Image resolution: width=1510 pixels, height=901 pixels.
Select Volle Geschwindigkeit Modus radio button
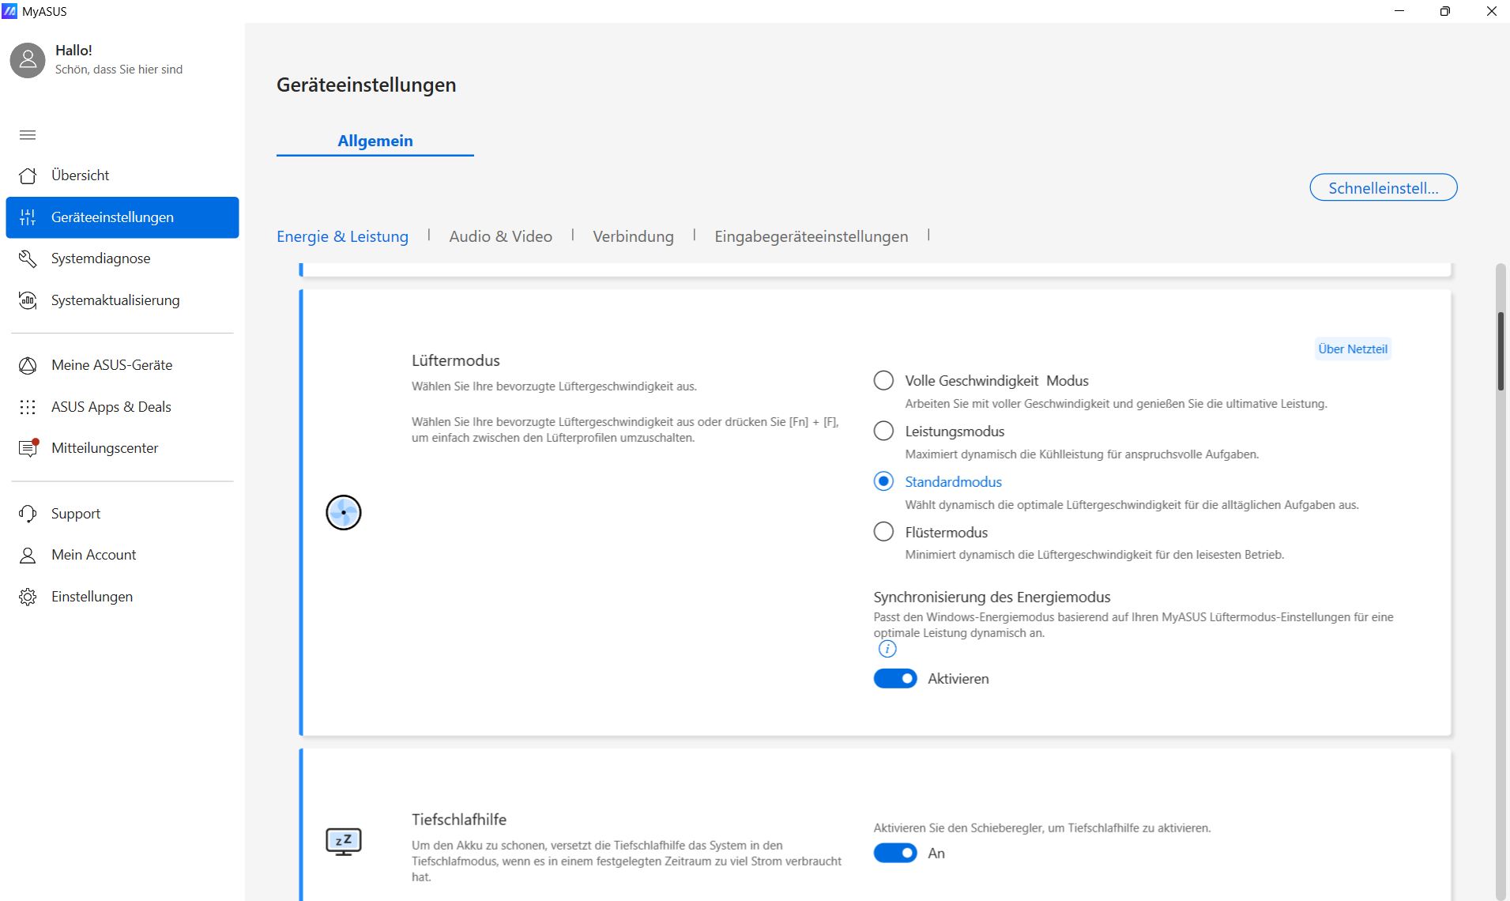tap(883, 381)
